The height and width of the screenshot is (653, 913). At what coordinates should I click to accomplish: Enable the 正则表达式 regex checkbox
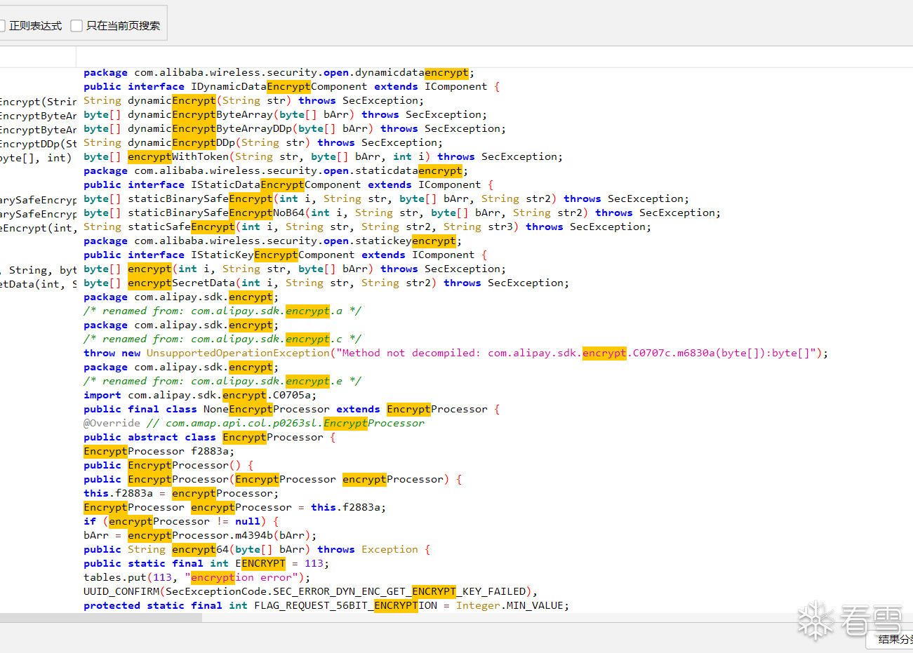point(1,26)
